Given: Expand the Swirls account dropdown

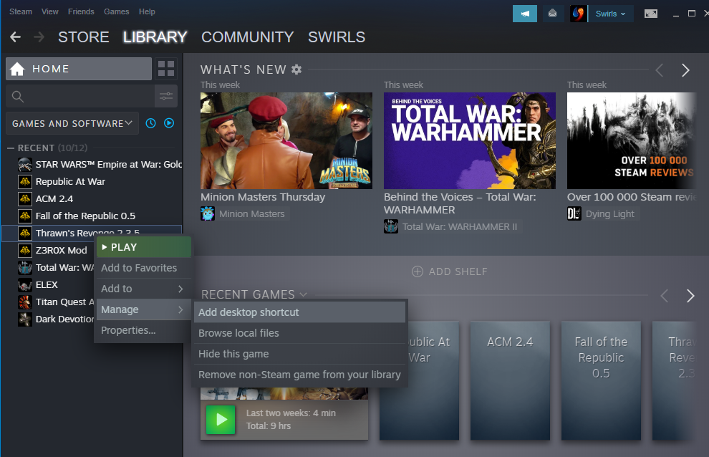Looking at the screenshot, I should 610,14.
